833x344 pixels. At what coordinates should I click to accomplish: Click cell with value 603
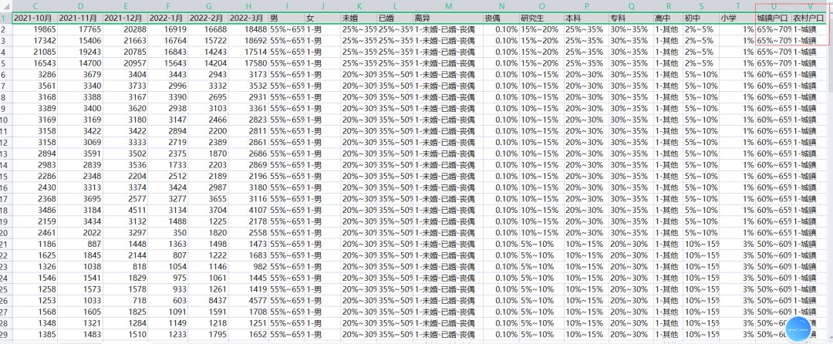click(x=168, y=301)
